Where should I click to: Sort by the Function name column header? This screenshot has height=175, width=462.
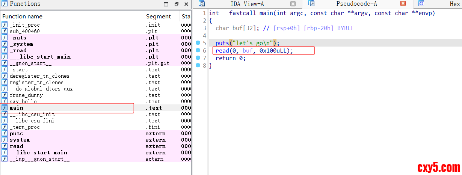22,16
